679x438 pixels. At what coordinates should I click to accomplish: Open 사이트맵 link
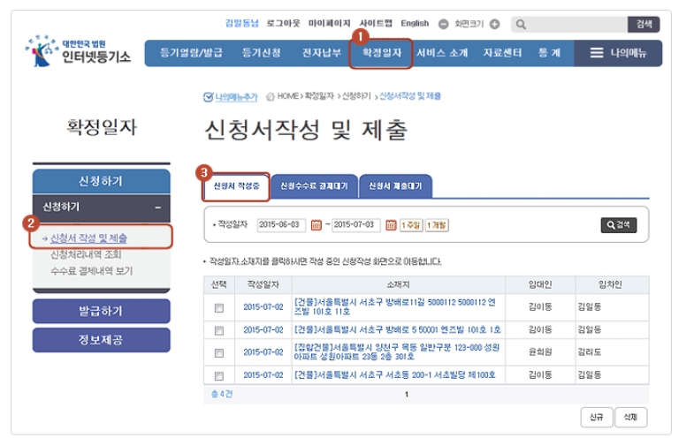[376, 23]
